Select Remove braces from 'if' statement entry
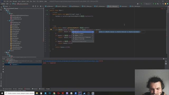The width and height of the screenshot is (169, 95). 83,37
